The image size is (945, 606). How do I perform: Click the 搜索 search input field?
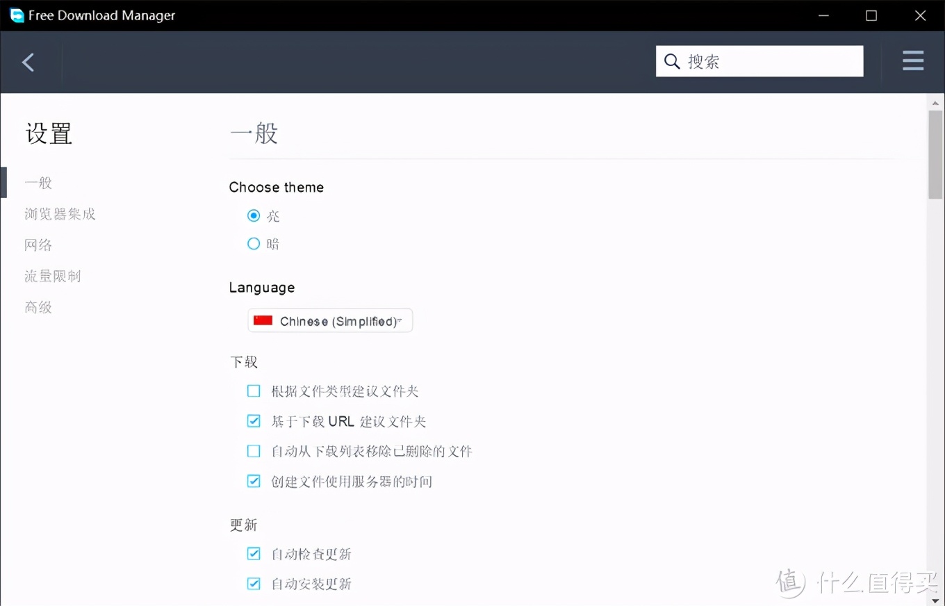point(757,60)
